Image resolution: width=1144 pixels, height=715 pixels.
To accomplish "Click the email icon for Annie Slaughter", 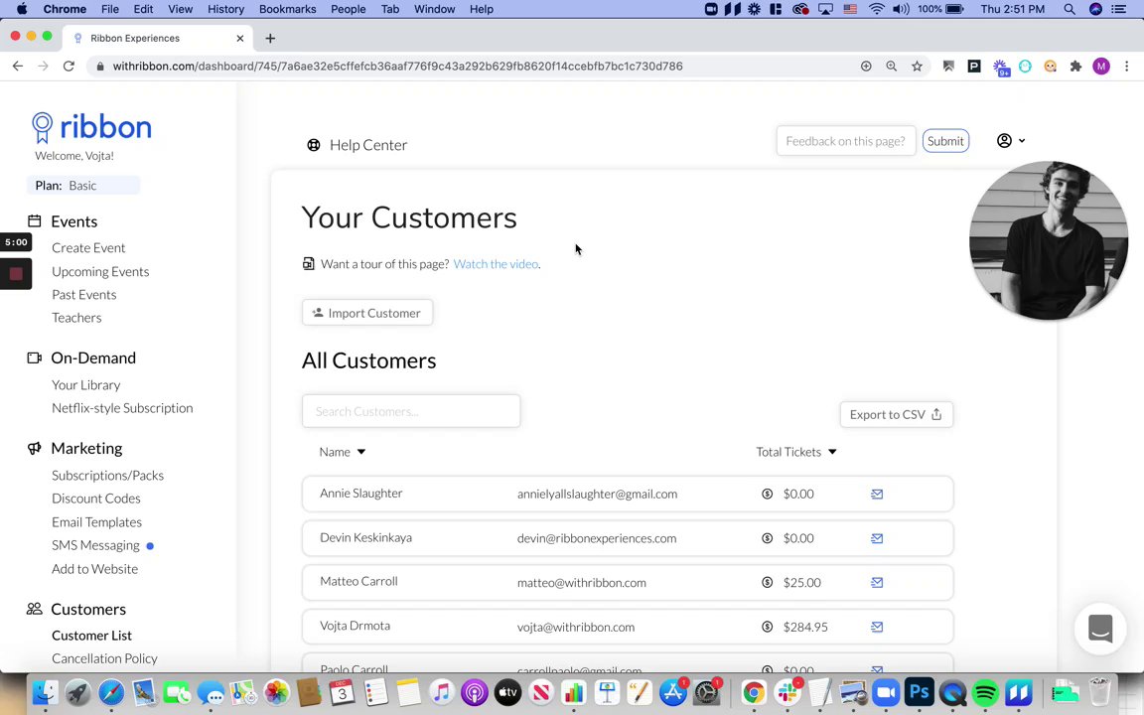I will click(x=877, y=494).
